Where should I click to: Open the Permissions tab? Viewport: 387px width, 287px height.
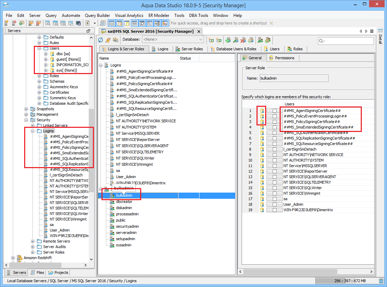[282, 58]
